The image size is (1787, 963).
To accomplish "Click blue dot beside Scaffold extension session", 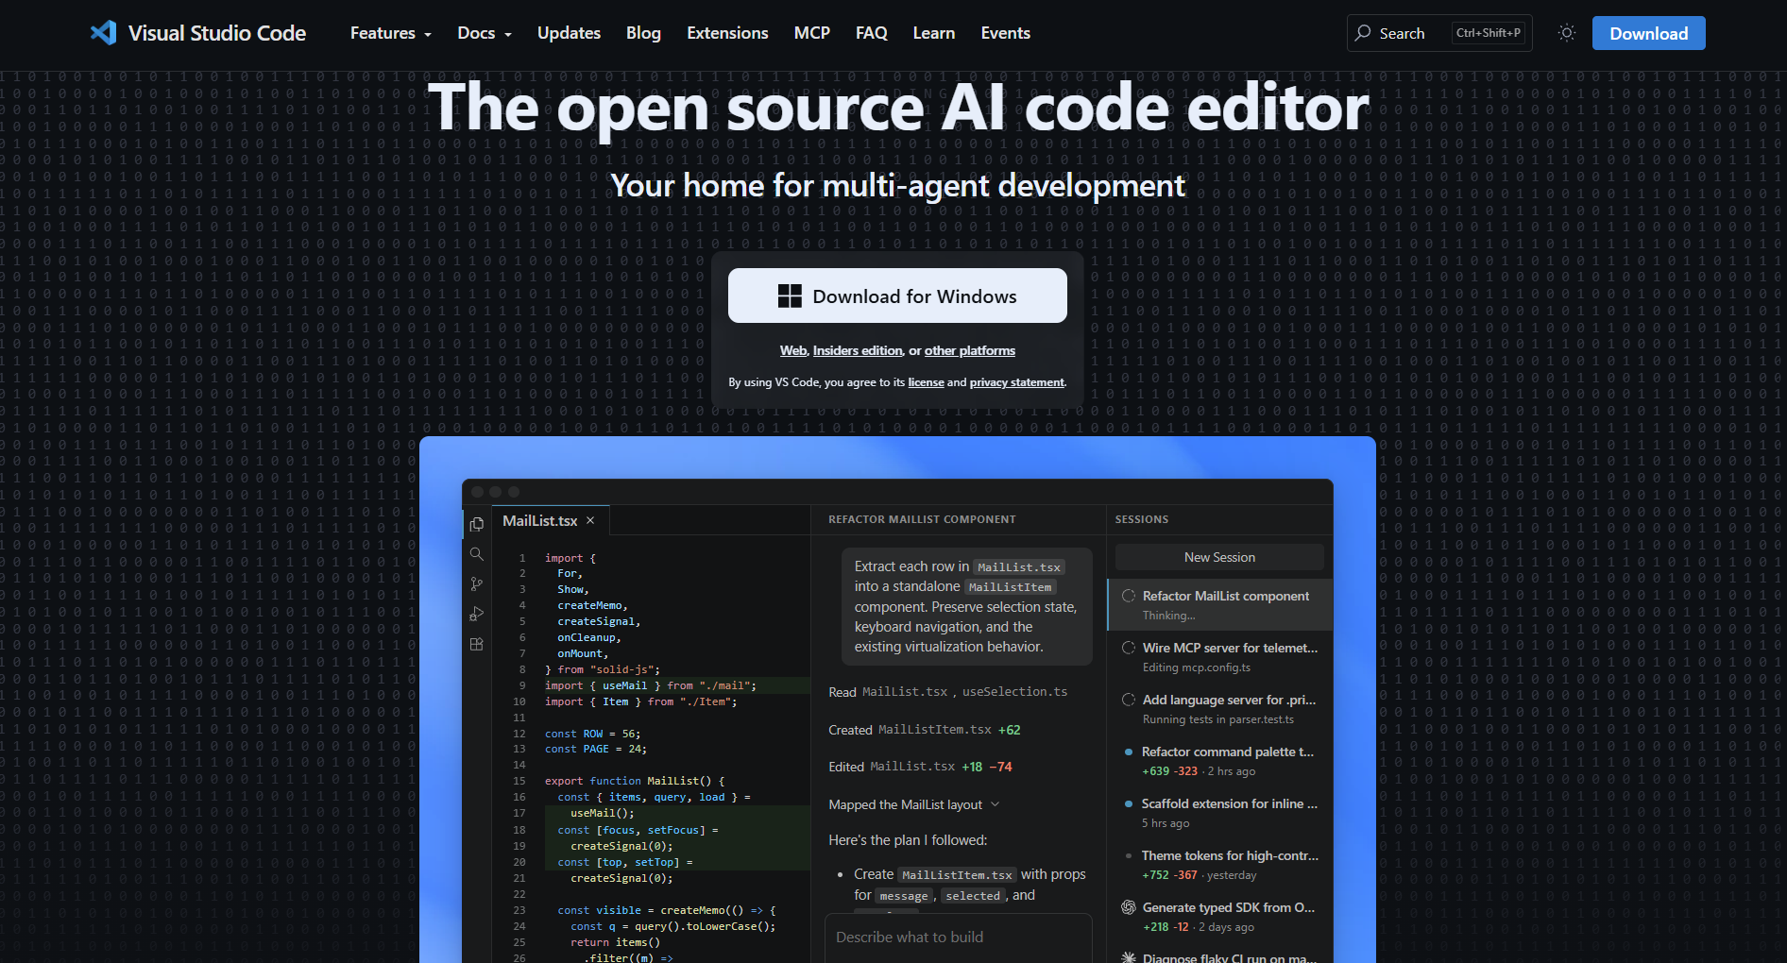I will [1129, 803].
